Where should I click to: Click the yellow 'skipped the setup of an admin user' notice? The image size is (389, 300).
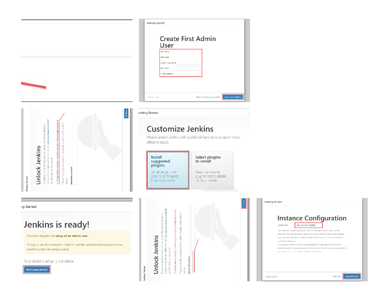(77, 242)
